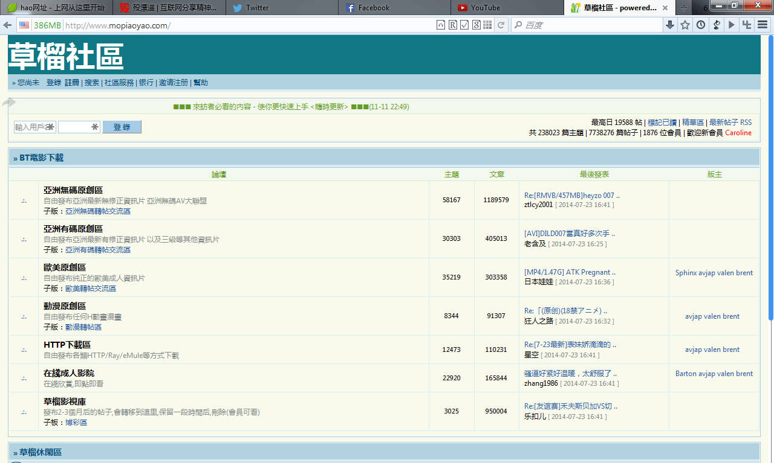The width and height of the screenshot is (774, 463).
Task: Open new member Caroline's profile
Action: (x=738, y=133)
